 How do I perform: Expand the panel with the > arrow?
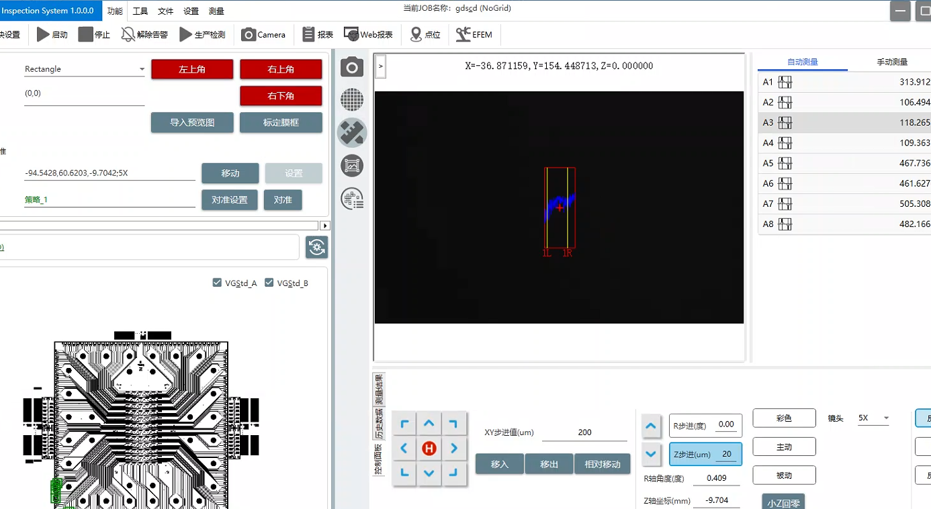pyautogui.click(x=380, y=66)
